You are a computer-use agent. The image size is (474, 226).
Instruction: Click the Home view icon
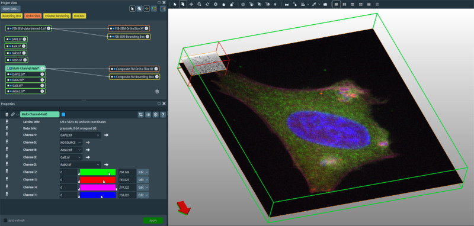coord(224,4)
